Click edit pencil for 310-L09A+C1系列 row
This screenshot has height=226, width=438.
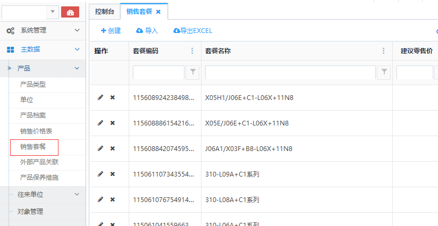pyautogui.click(x=100, y=174)
